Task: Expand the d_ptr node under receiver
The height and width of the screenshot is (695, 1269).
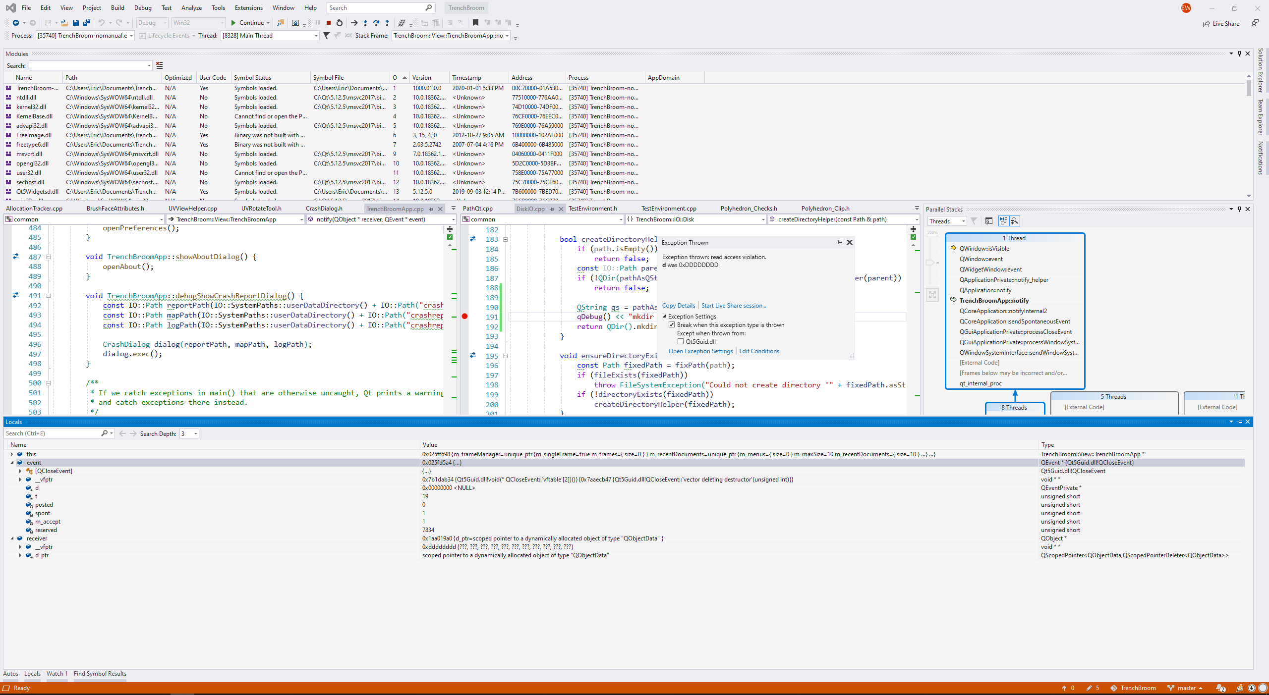Action: [x=20, y=555]
